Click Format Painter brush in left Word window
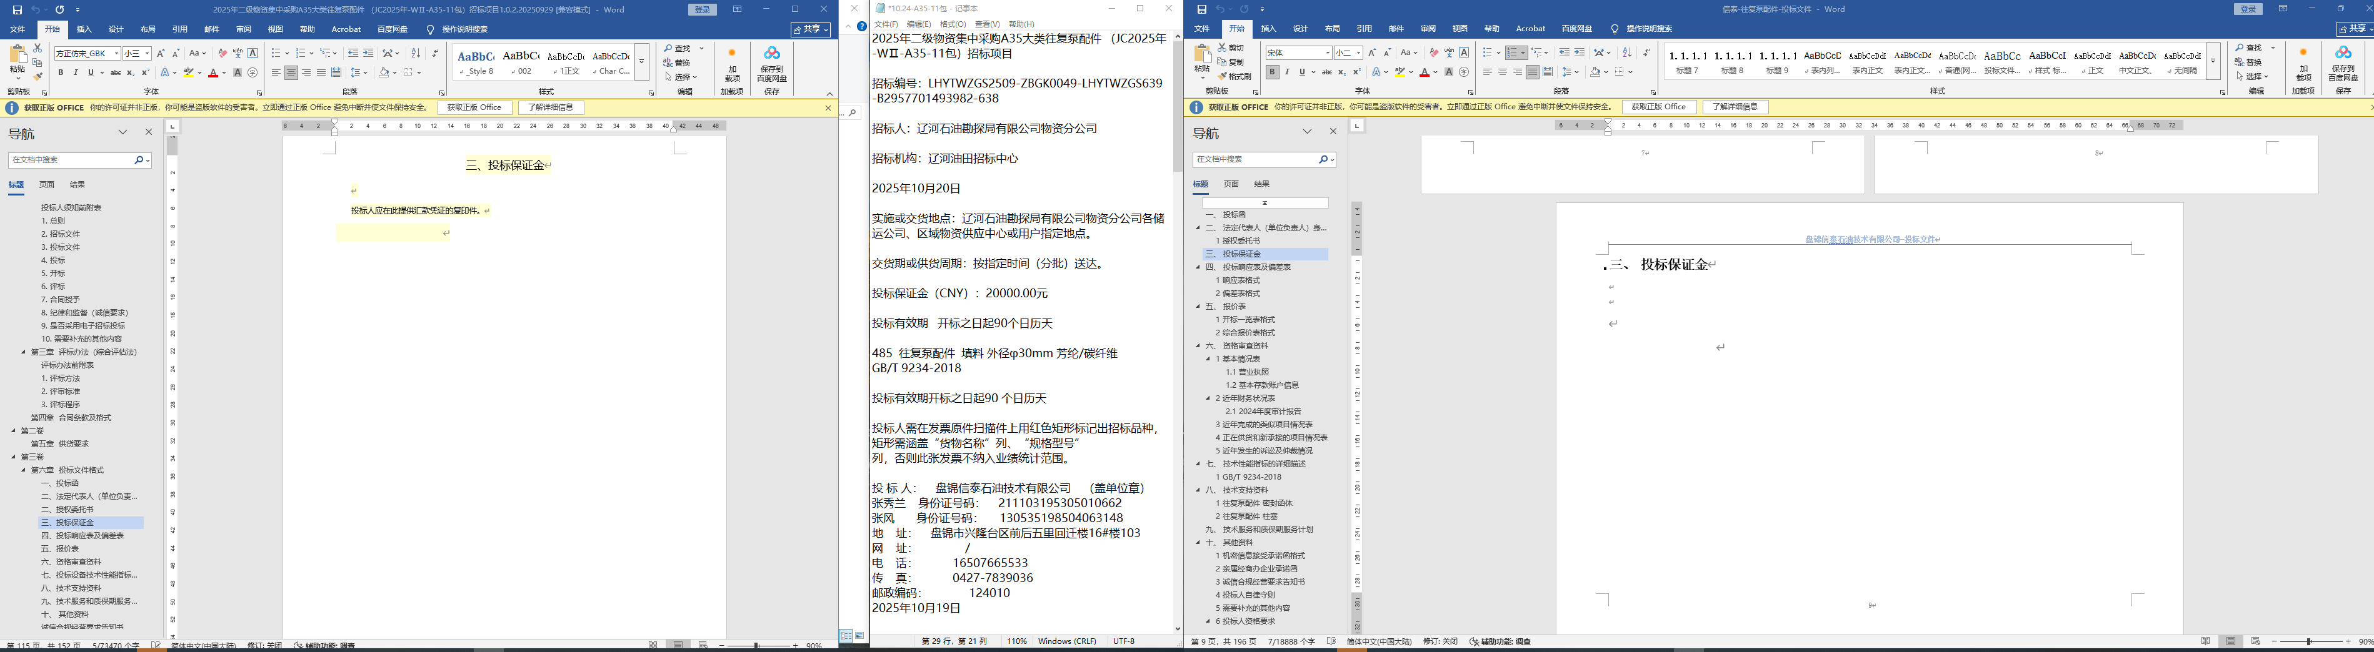Image resolution: width=2374 pixels, height=652 pixels. [38, 76]
